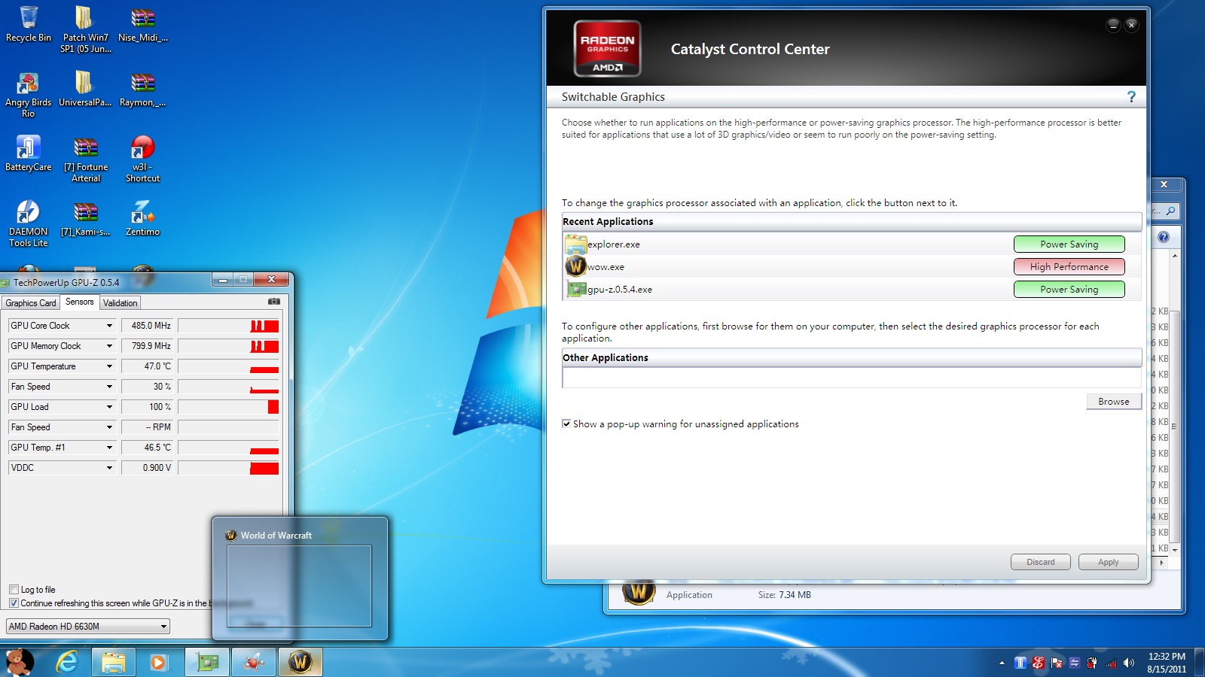This screenshot has height=677, width=1205.
Task: Click the Discard button
Action: click(1040, 562)
